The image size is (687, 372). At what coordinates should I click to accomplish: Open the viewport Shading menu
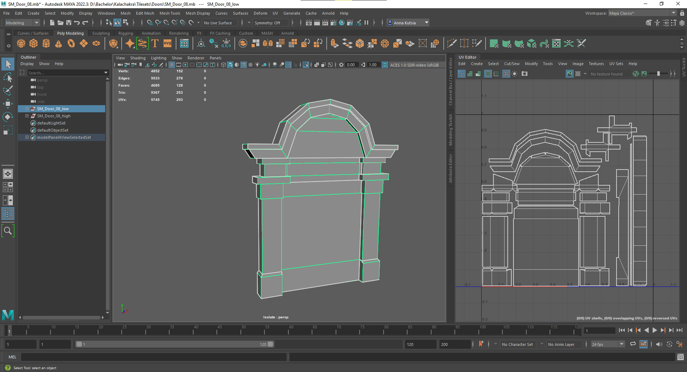(138, 58)
